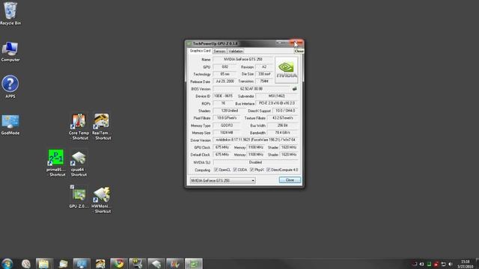This screenshot has width=479, height=269.
Task: Click the volume speaker tray icon
Action: coord(451,264)
